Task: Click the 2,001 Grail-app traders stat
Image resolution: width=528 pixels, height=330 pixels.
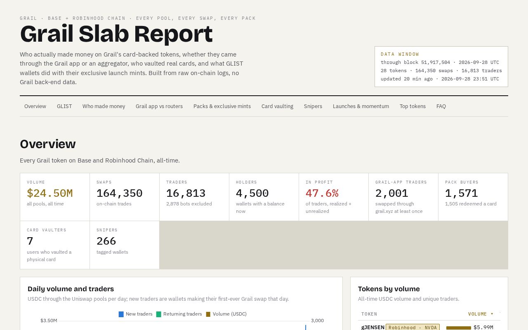Action: (391, 193)
